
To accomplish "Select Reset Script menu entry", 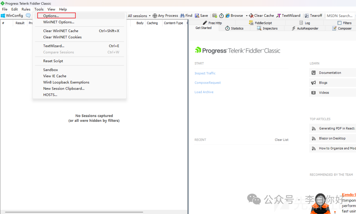I will tap(79, 61).
